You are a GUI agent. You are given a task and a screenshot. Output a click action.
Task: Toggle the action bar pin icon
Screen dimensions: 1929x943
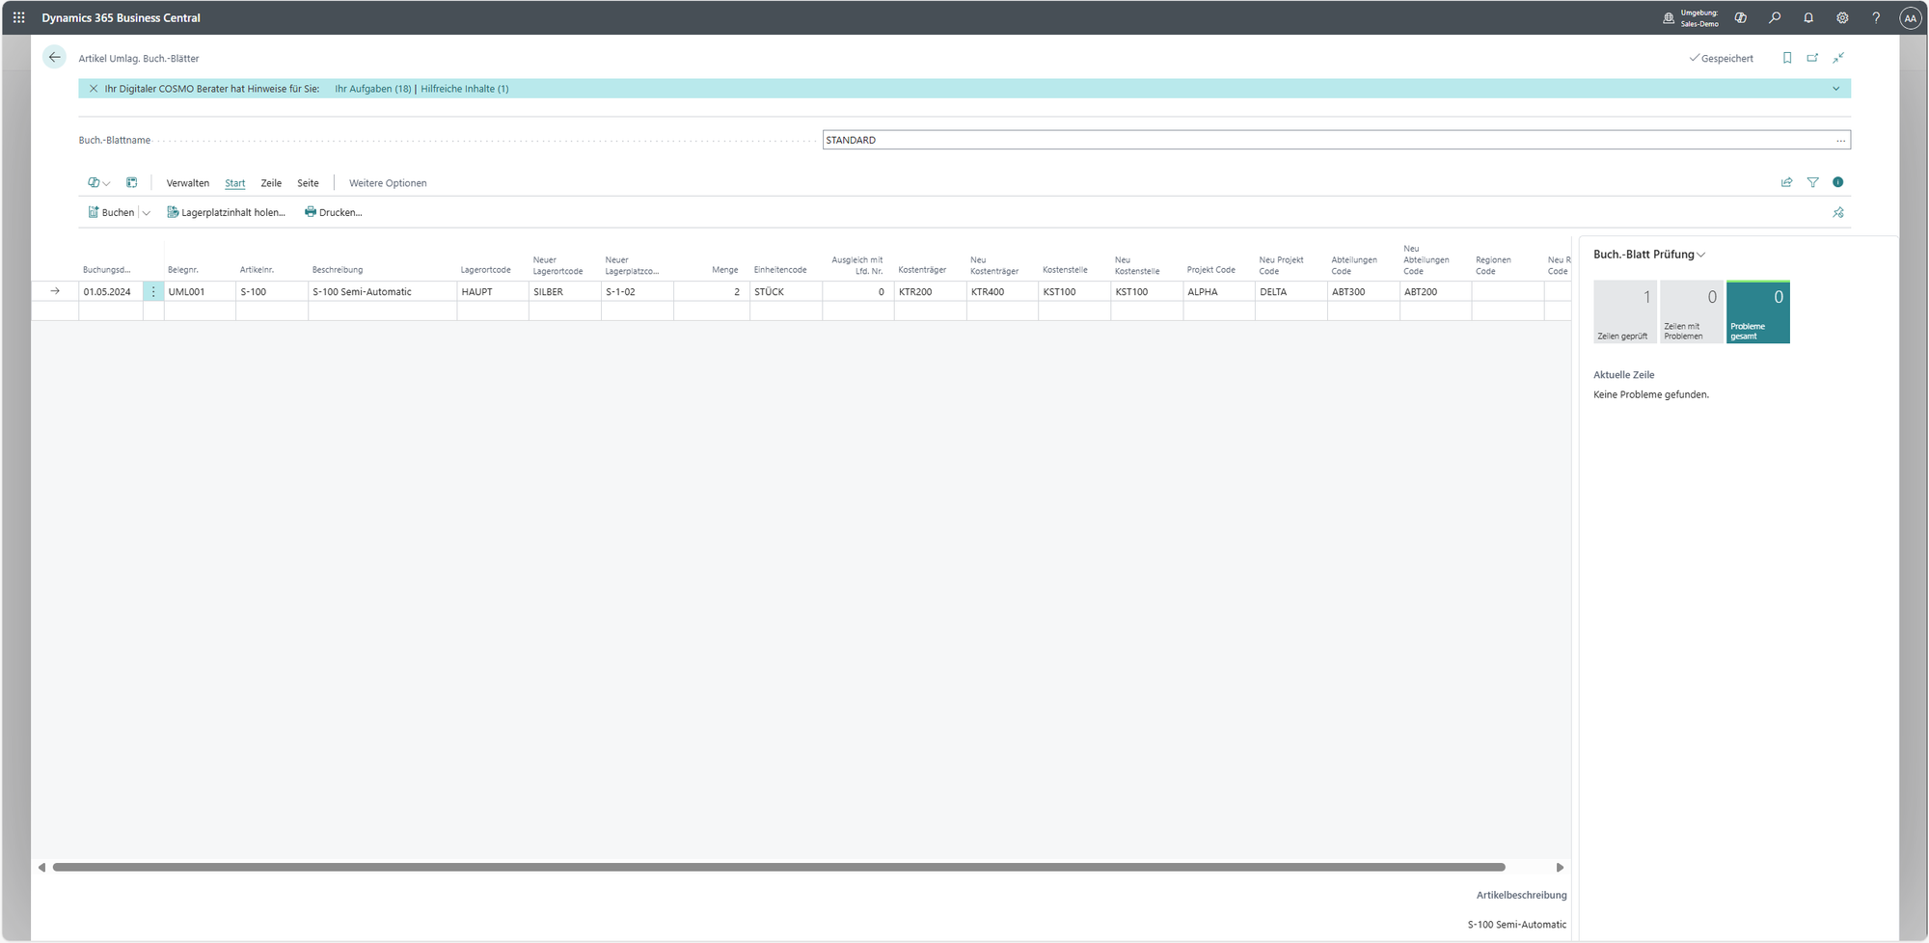(x=1838, y=213)
